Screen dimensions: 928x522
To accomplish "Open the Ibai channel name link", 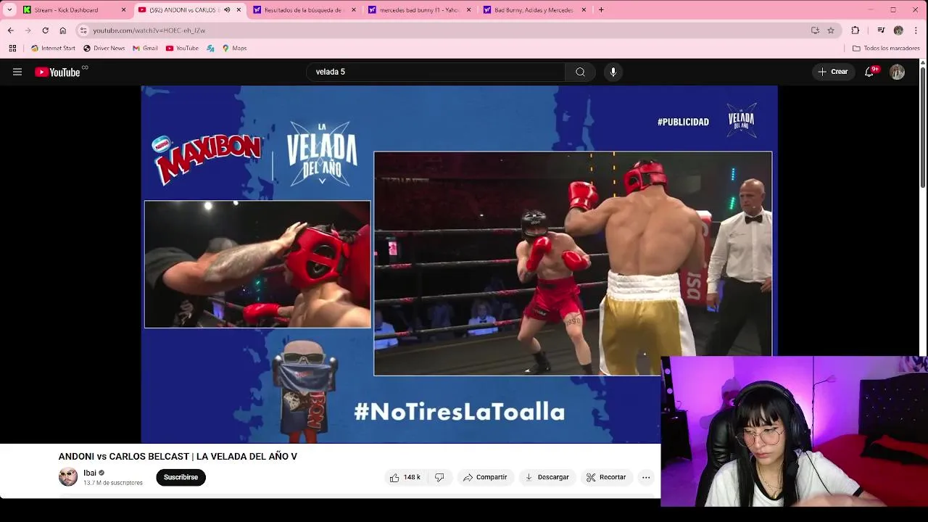I will (x=90, y=473).
